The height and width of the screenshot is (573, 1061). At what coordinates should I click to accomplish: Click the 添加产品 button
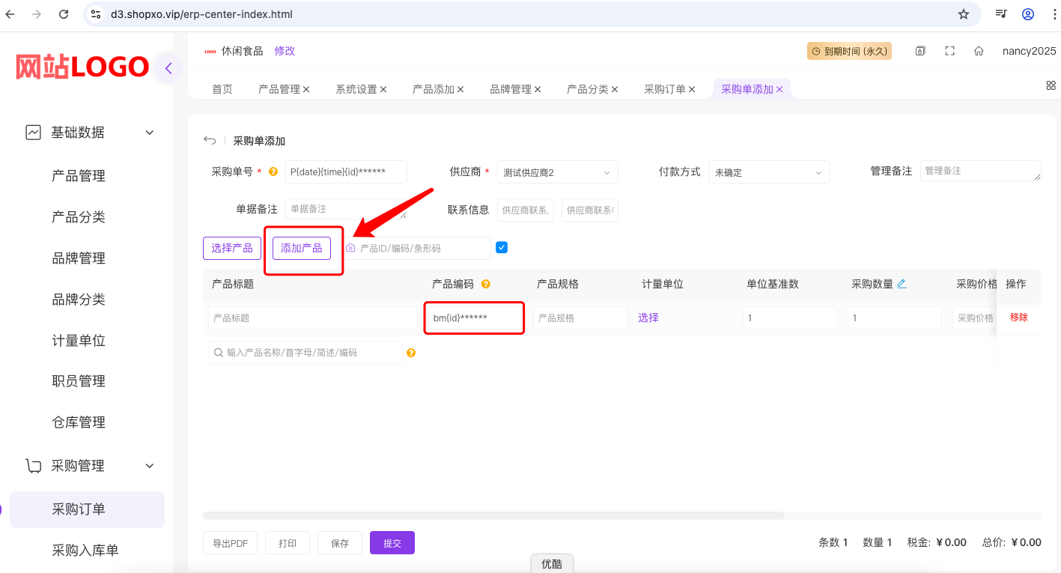pos(302,248)
